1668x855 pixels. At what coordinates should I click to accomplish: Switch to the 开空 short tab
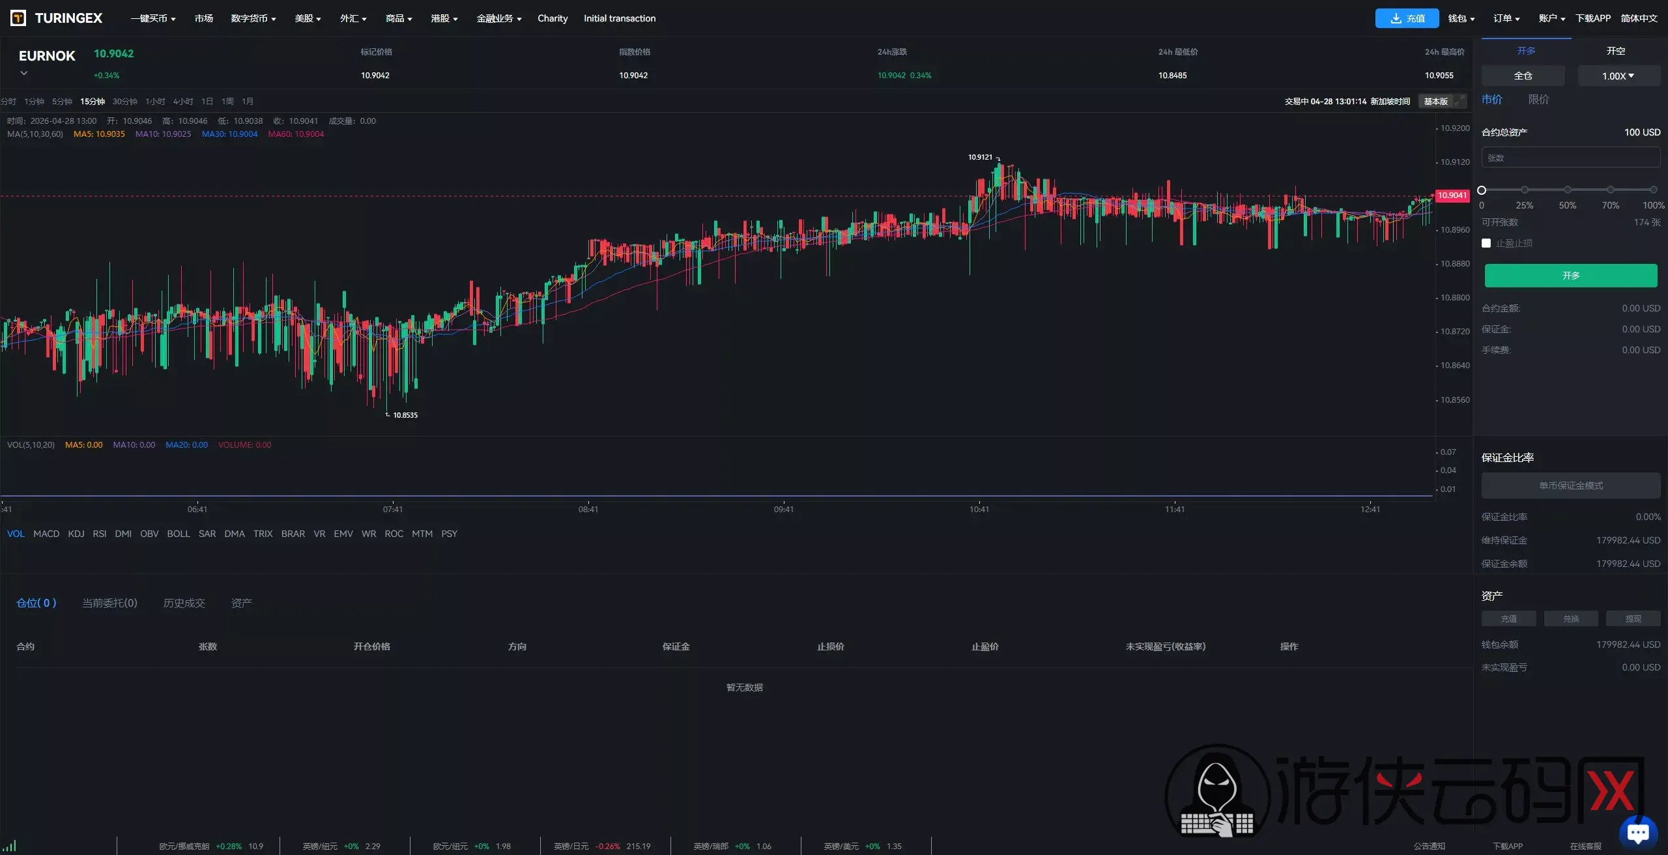click(1616, 50)
